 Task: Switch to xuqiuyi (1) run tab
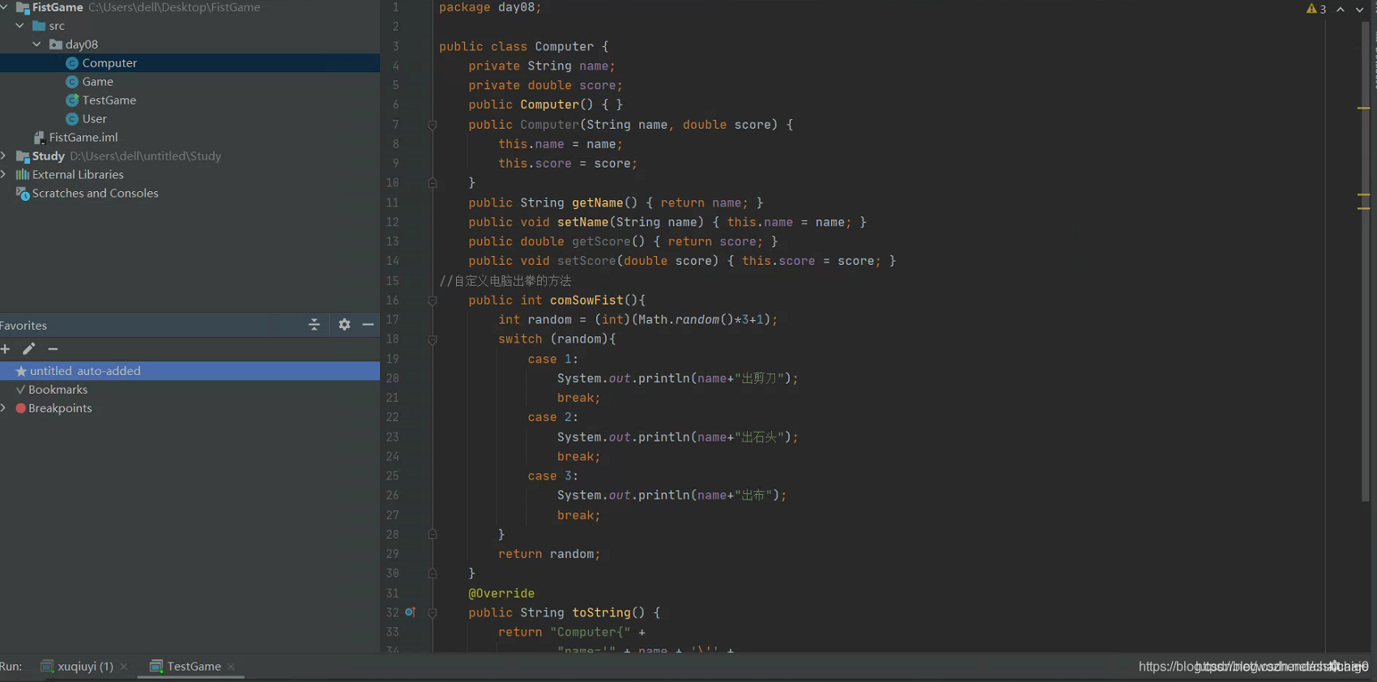(x=85, y=667)
